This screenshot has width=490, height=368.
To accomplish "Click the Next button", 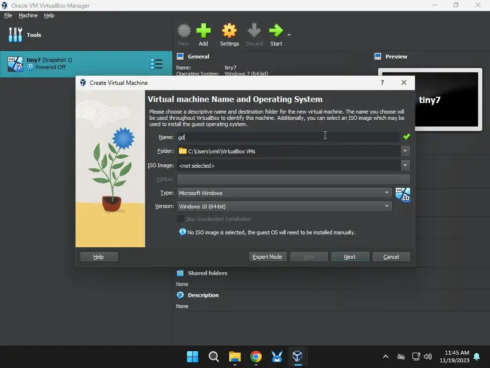I will [350, 257].
